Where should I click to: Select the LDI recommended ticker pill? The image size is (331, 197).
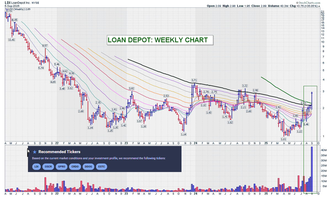tap(36, 167)
